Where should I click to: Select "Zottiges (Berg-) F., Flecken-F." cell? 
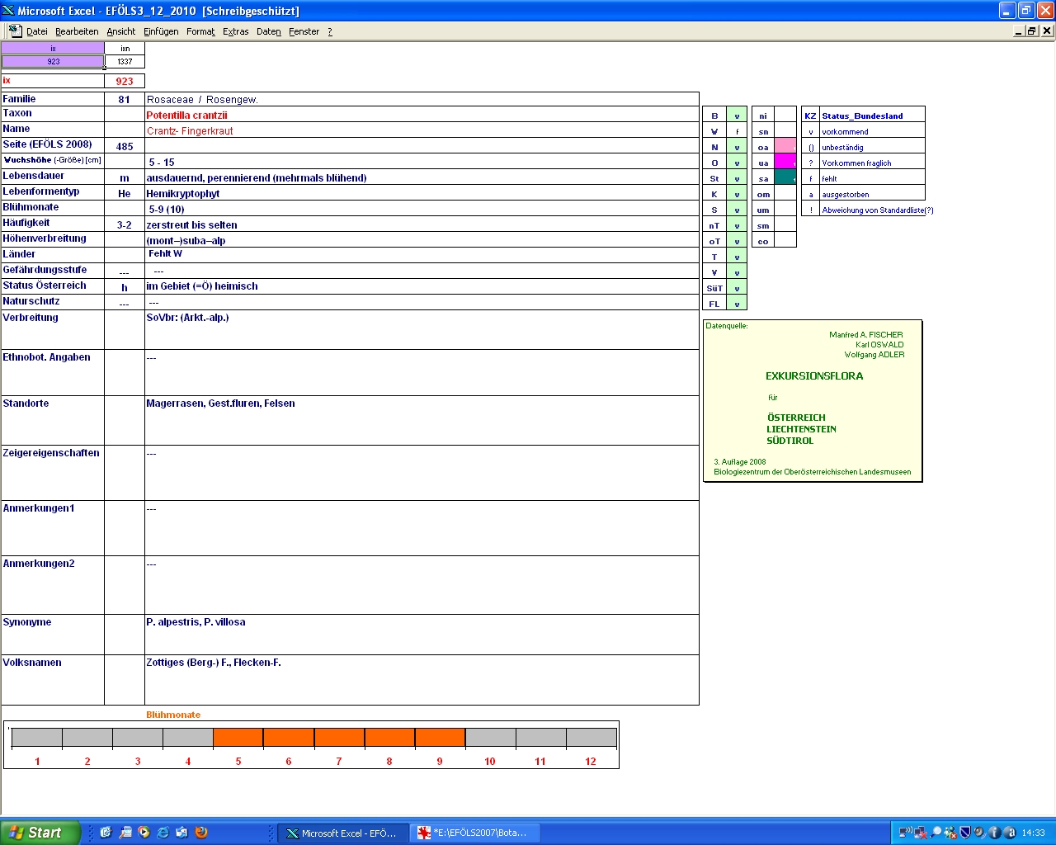pyautogui.click(x=422, y=680)
